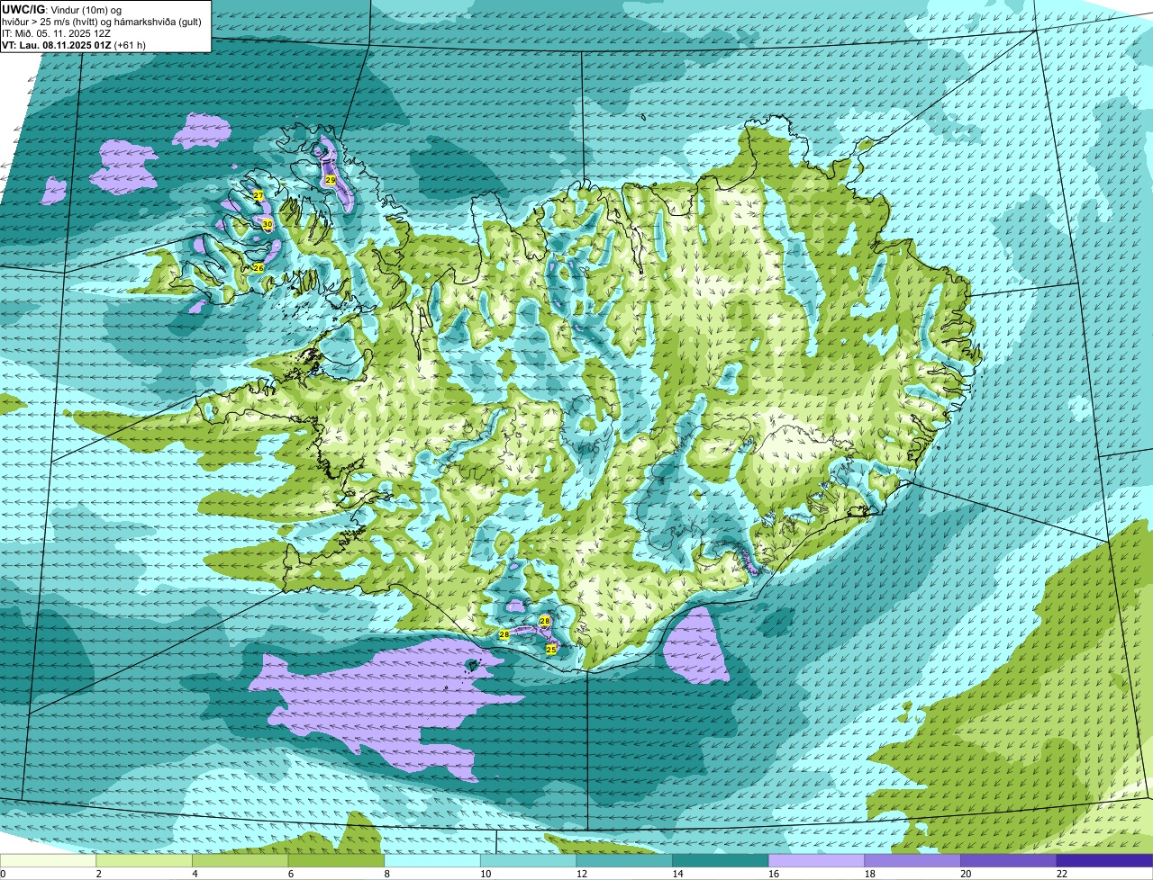Click the legend scale value 18
This screenshot has width=1153, height=880.
click(x=869, y=874)
